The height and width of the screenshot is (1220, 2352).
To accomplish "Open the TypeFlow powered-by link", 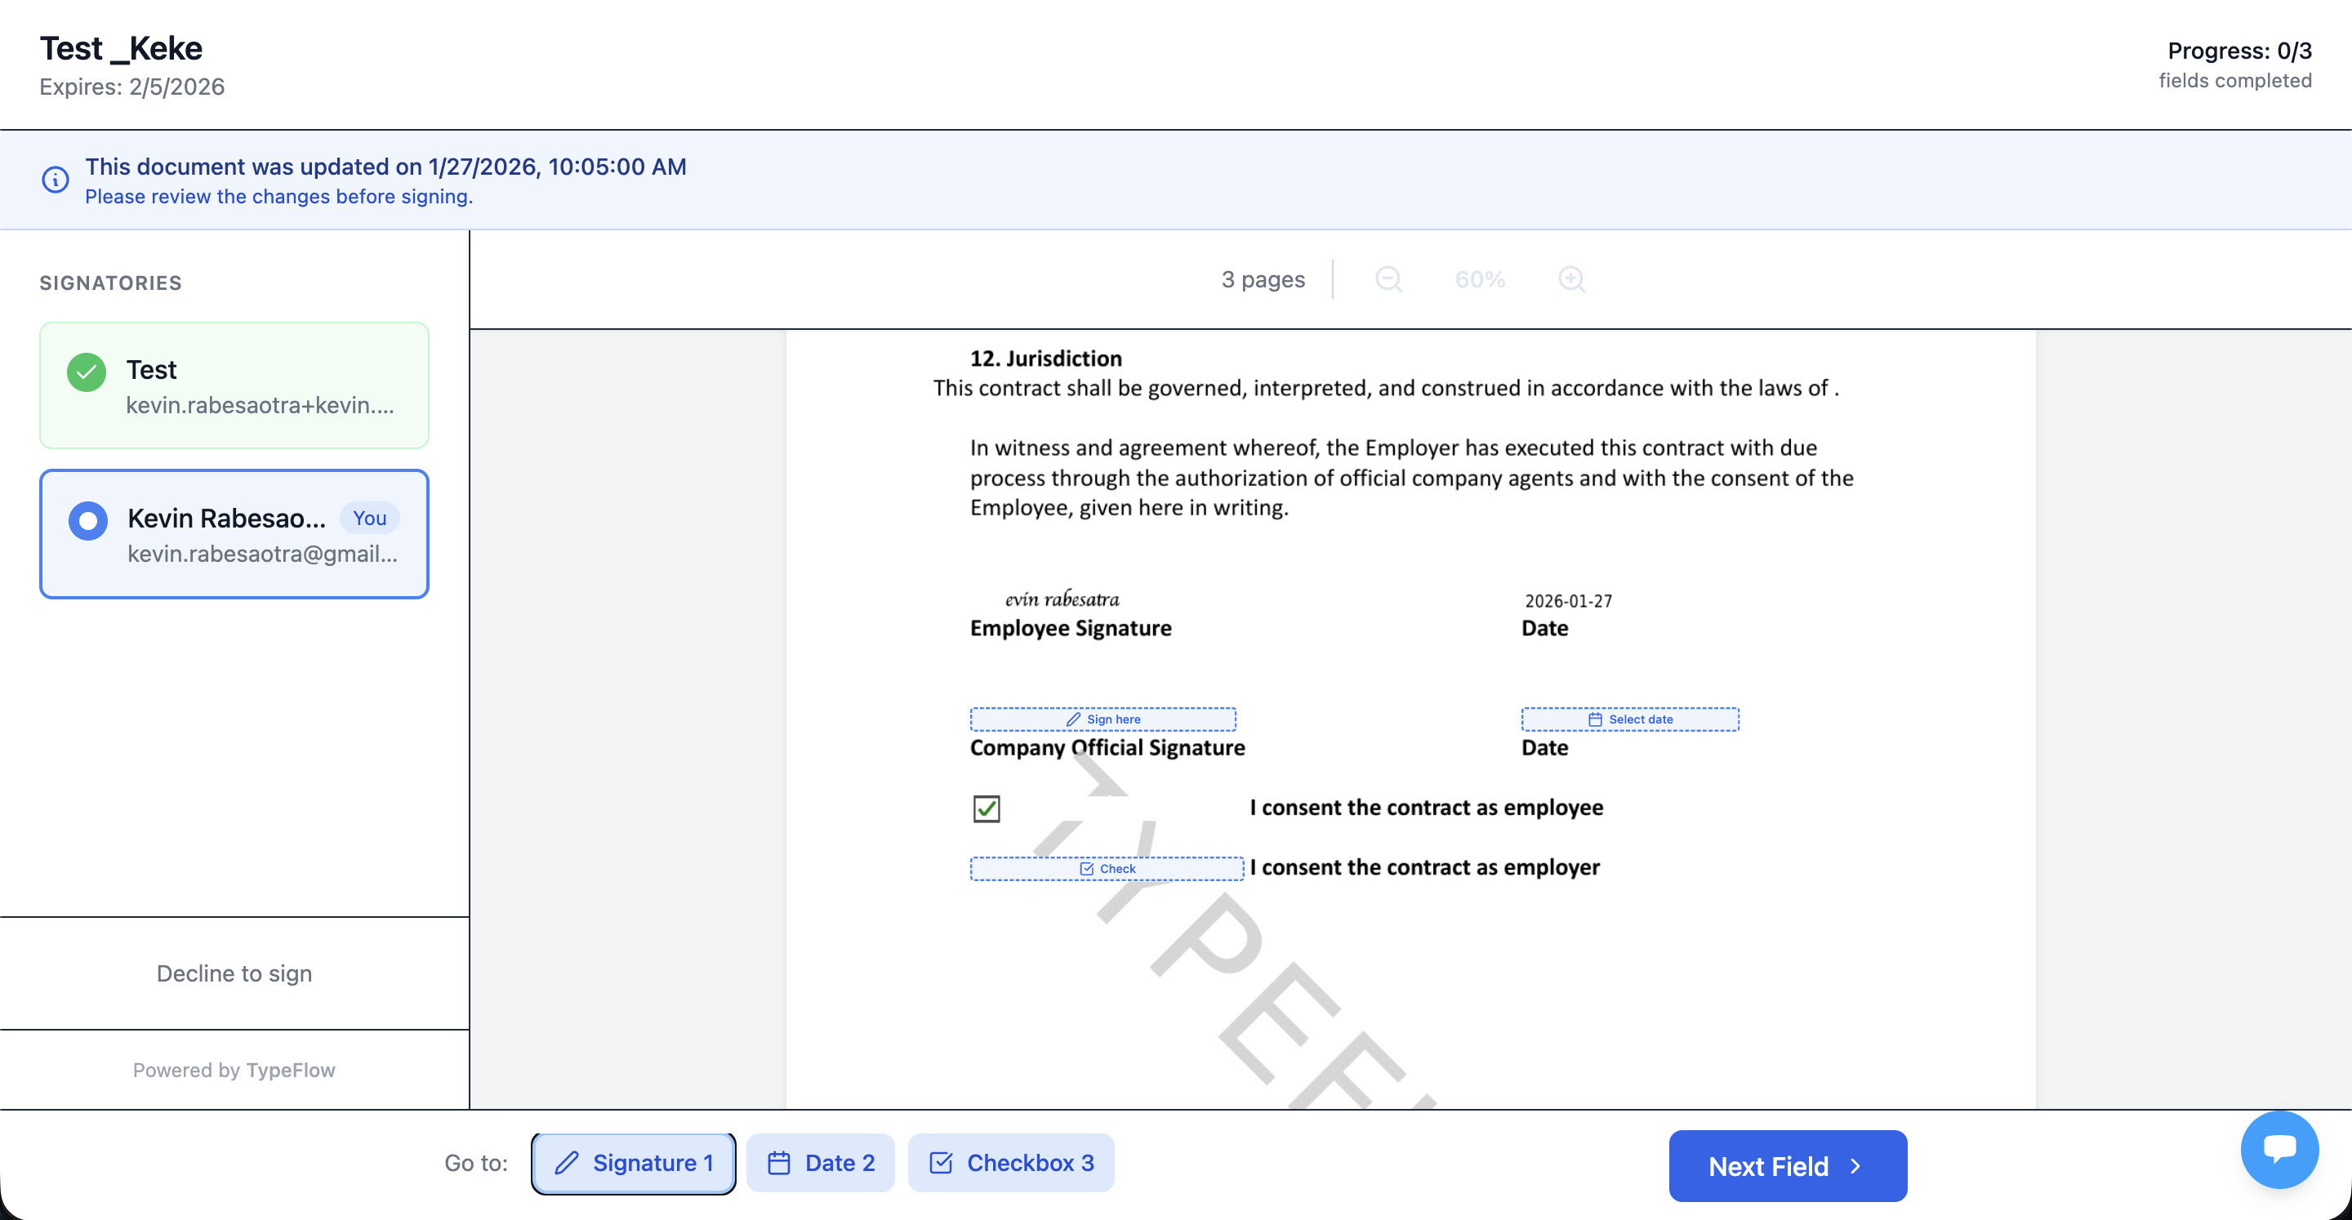I will [291, 1071].
